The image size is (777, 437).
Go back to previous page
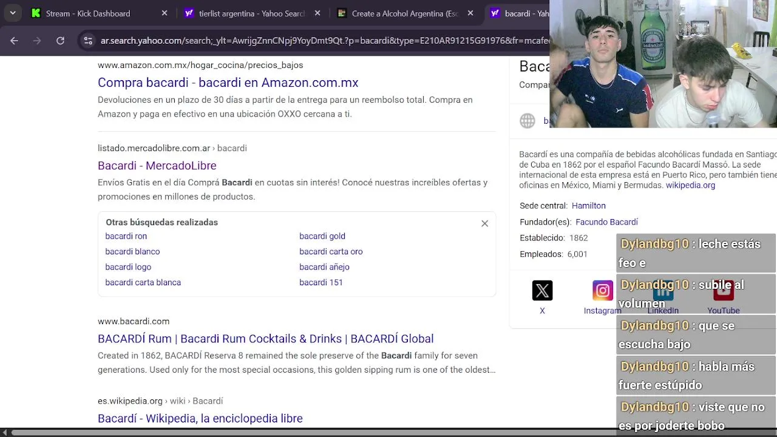14,41
